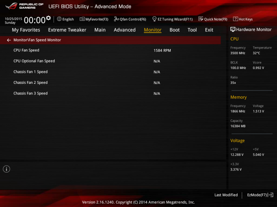
Task: Click the 35x ratio value
Action: [x=233, y=82]
